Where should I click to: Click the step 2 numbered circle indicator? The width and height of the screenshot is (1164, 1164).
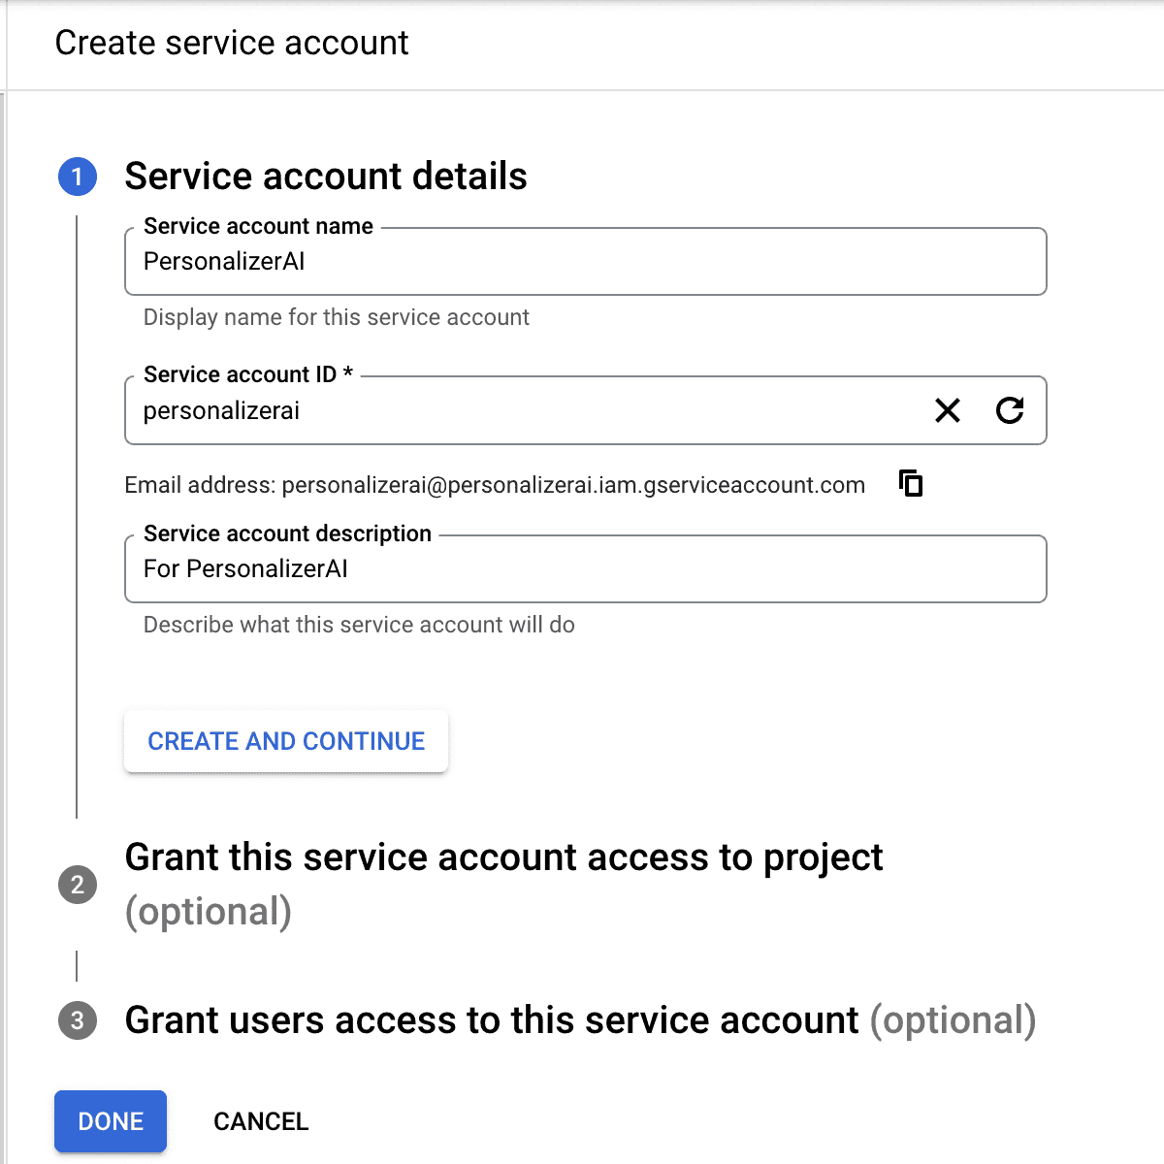click(78, 885)
